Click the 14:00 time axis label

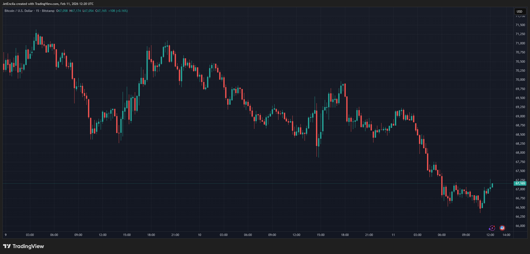(x=506, y=235)
